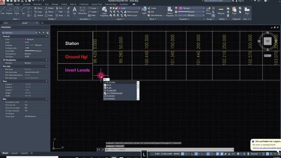Click the Rotate tool

(x=49, y=8)
